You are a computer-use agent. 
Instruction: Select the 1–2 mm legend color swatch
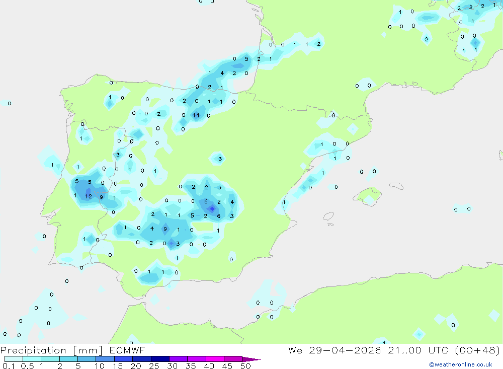(x=50, y=359)
